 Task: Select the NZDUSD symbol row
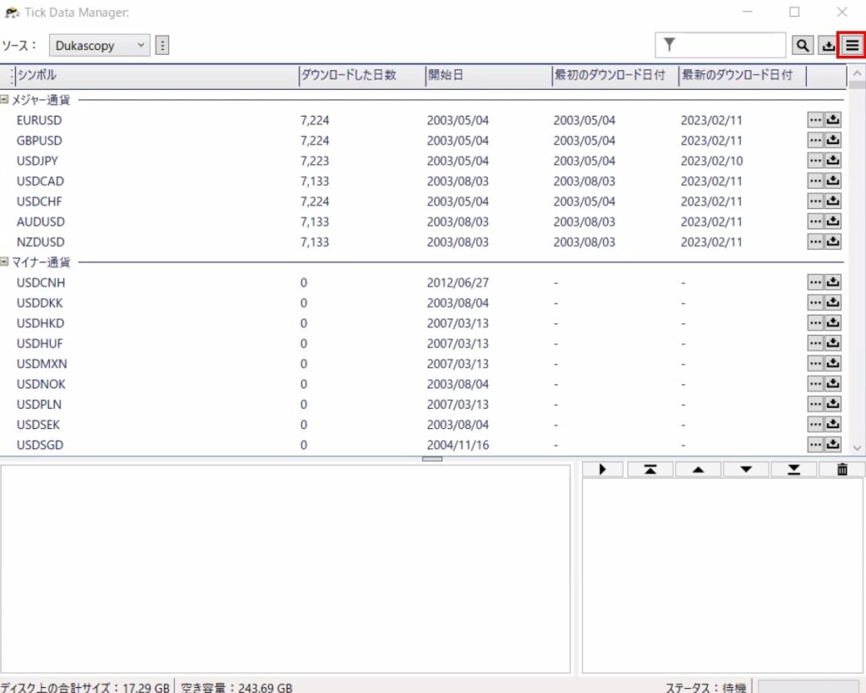(423, 241)
